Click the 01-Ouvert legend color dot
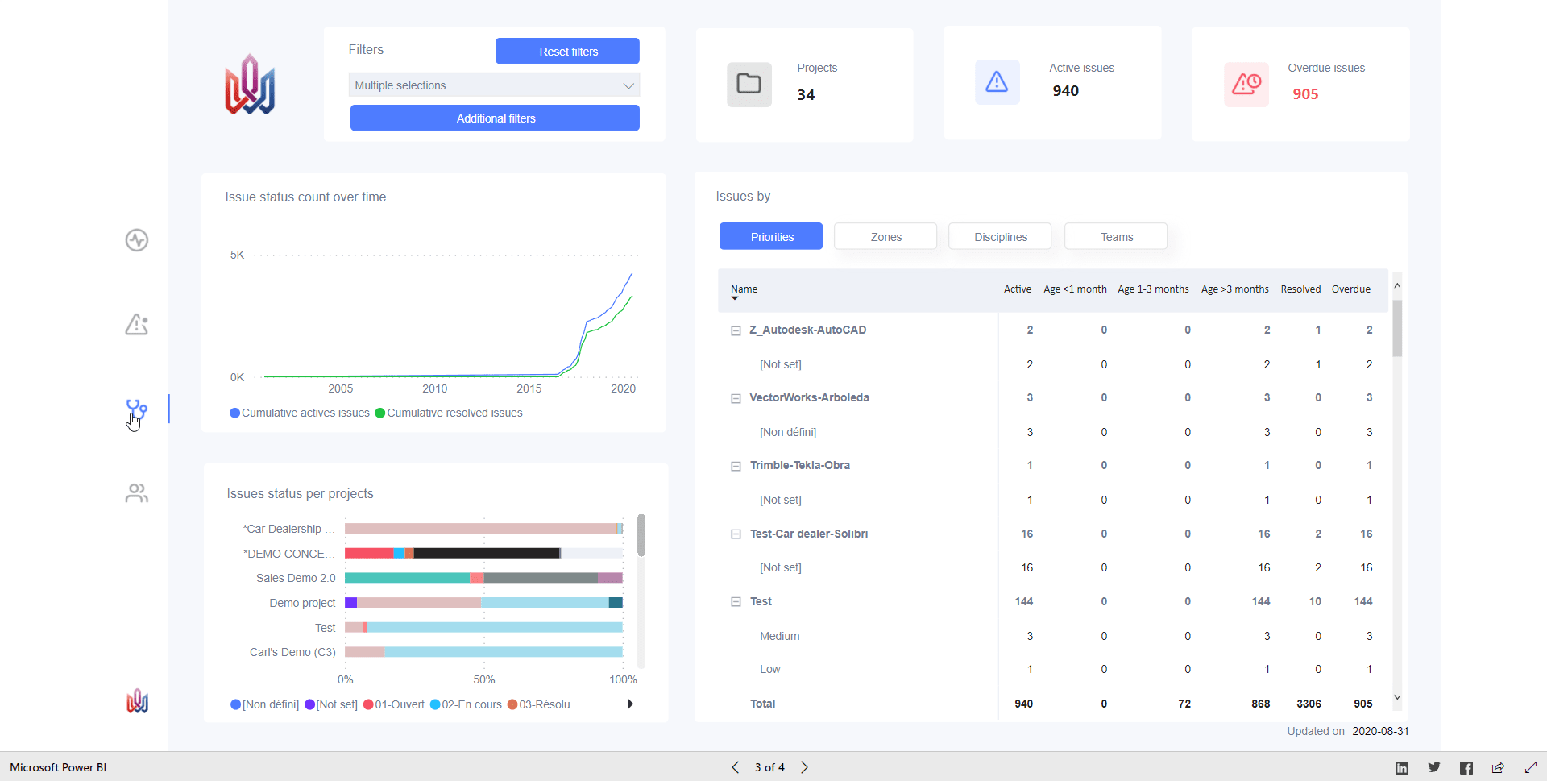 coord(368,704)
